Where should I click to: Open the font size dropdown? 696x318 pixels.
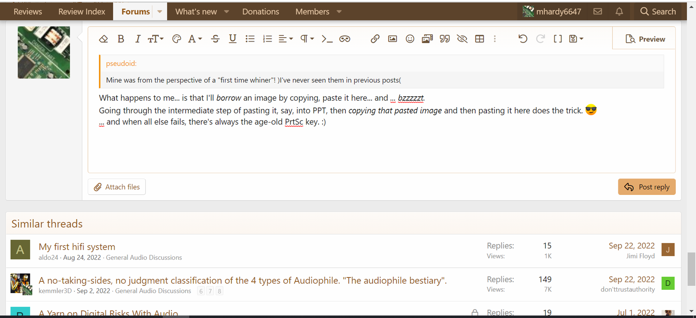point(156,39)
